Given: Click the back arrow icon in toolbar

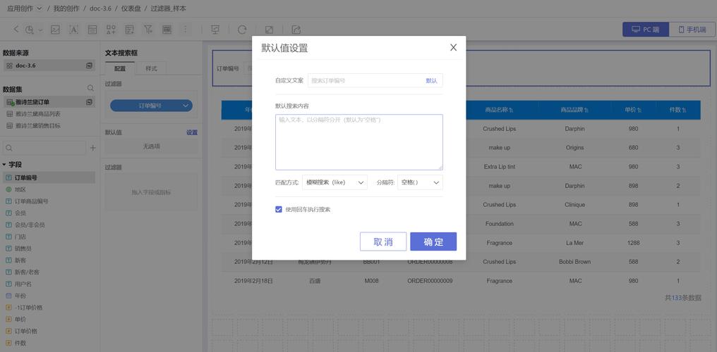Looking at the screenshot, I should [16, 30].
